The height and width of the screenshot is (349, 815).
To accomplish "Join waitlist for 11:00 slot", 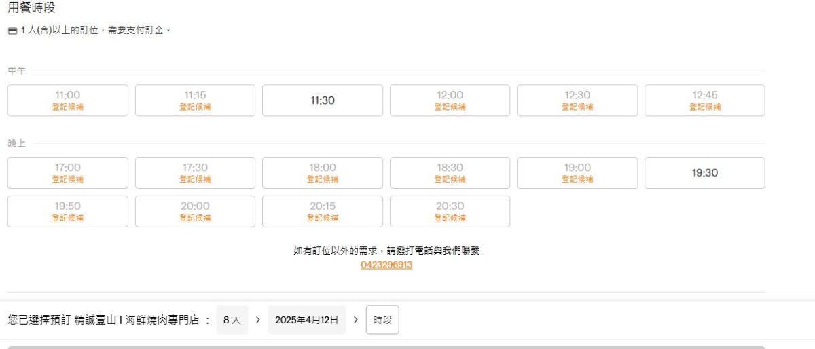I will click(x=68, y=100).
